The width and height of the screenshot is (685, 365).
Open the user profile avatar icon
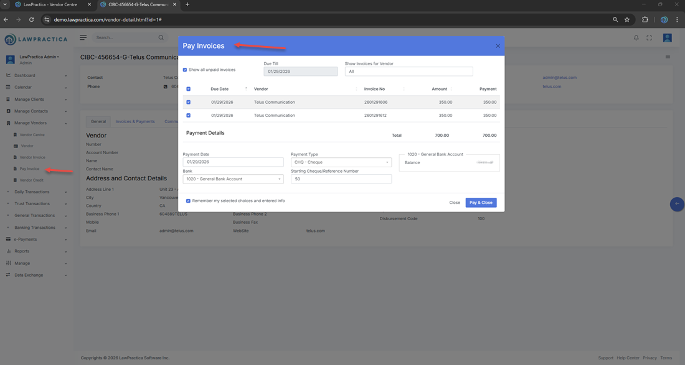[667, 38]
